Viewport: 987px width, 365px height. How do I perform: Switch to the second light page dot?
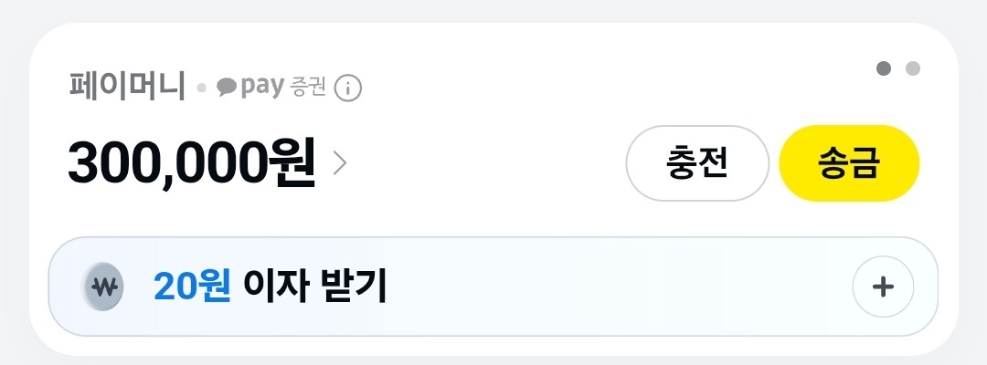[912, 68]
